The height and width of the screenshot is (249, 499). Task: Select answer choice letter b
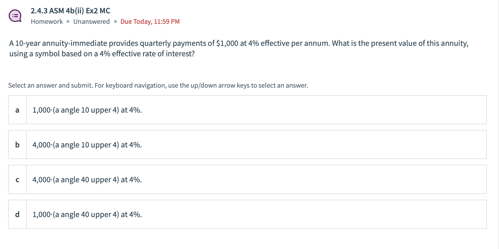(17, 145)
